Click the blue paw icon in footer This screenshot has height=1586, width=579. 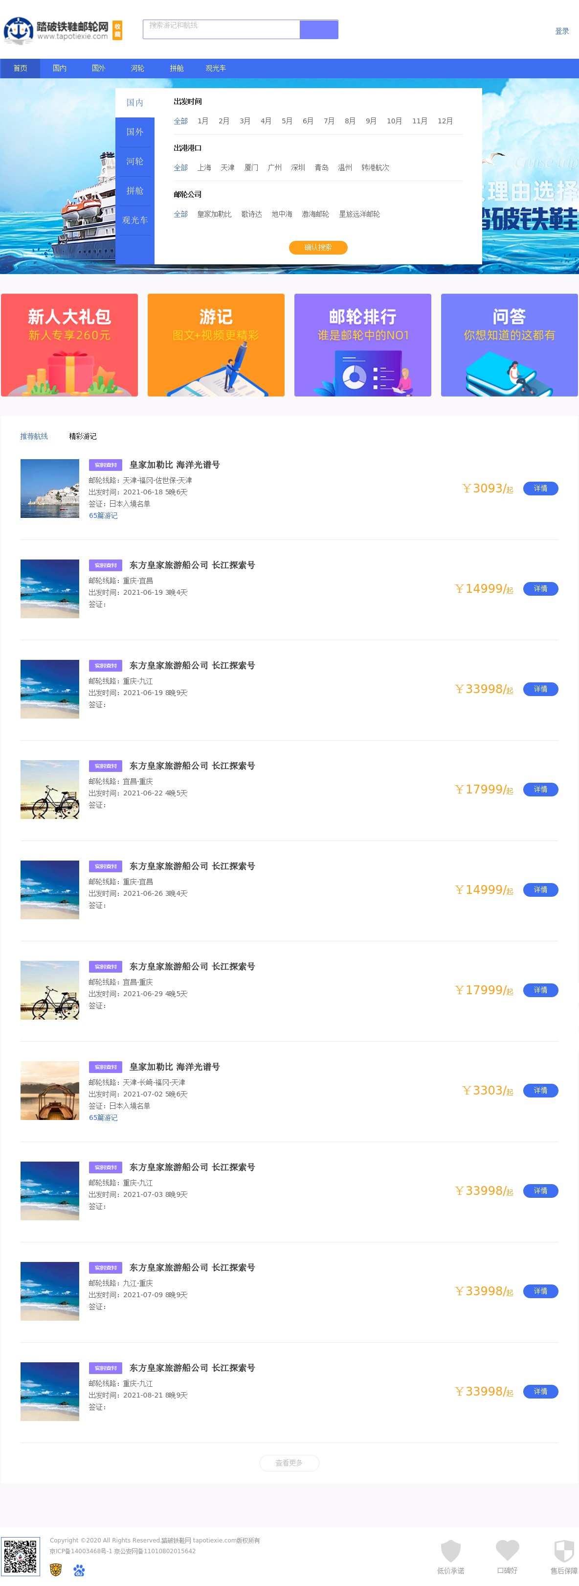point(79,1569)
